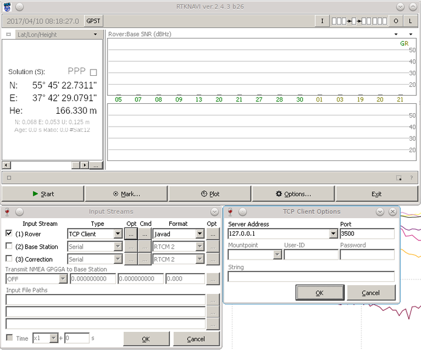Viewport: 421px width, 350px height.
Task: Confirm TCP Client Options with OK
Action: [319, 293]
